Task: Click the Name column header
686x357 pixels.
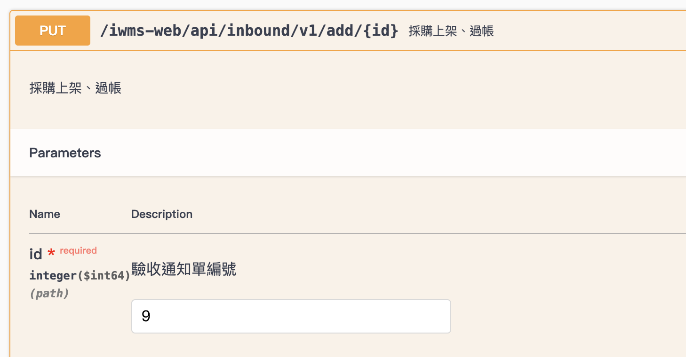Action: [x=45, y=214]
